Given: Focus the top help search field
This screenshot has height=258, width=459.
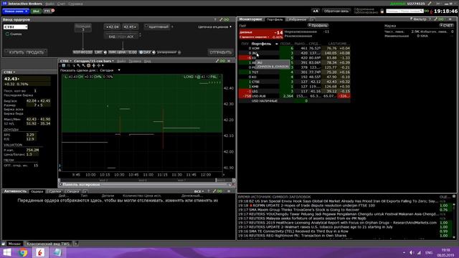Looking at the screenshot, I should (x=404, y=11).
